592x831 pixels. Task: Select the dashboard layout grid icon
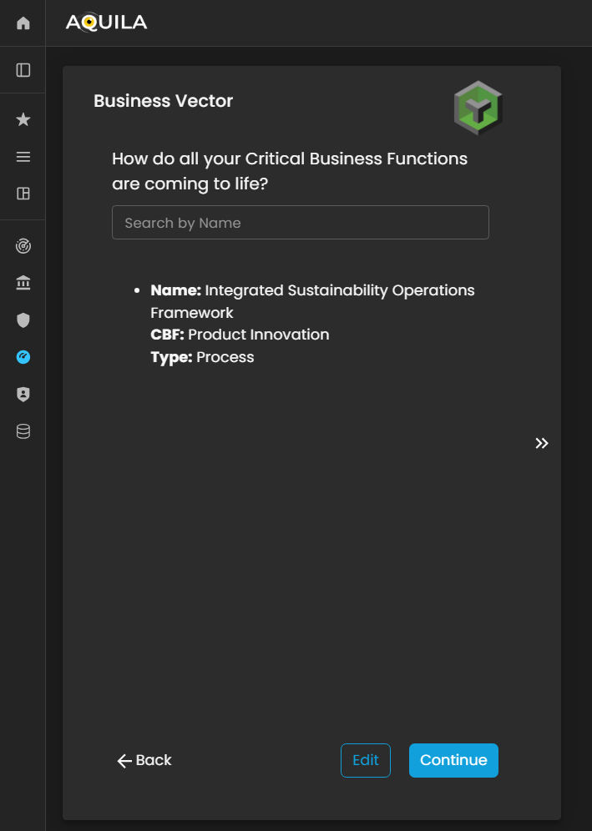[23, 194]
